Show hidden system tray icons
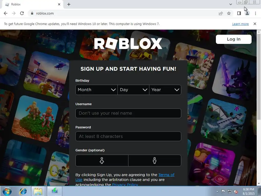This screenshot has height=196, width=261. pyautogui.click(x=217, y=191)
